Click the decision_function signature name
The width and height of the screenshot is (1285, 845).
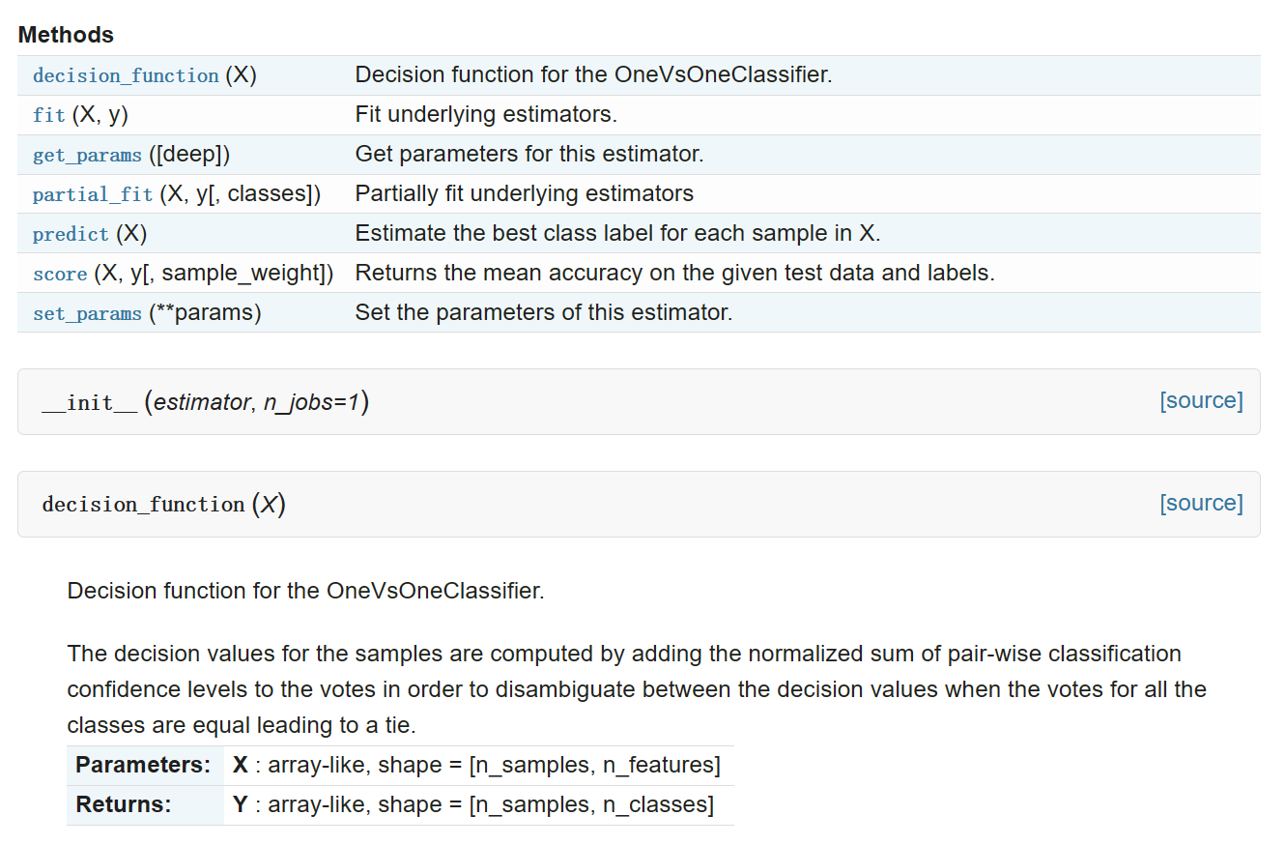point(143,505)
